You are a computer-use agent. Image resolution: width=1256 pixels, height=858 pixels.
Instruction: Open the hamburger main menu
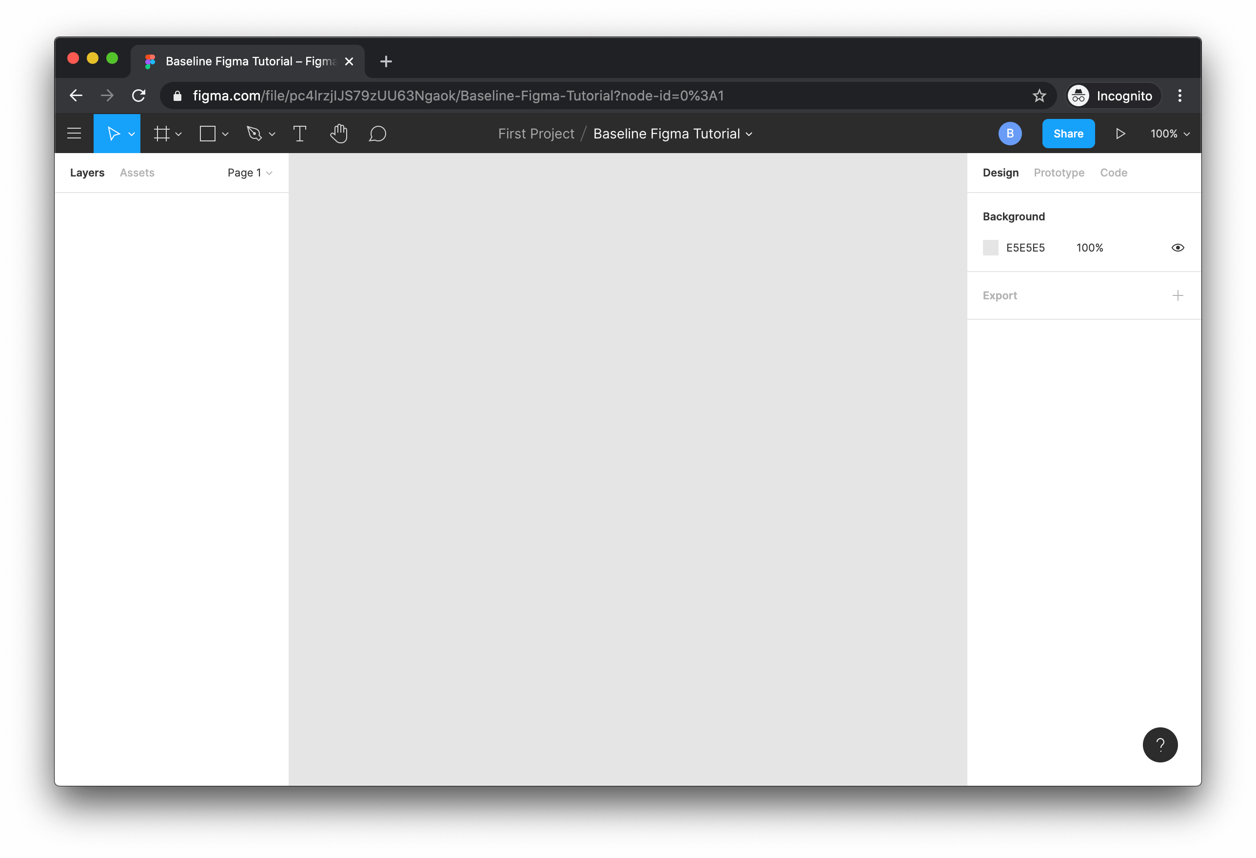[x=74, y=134]
